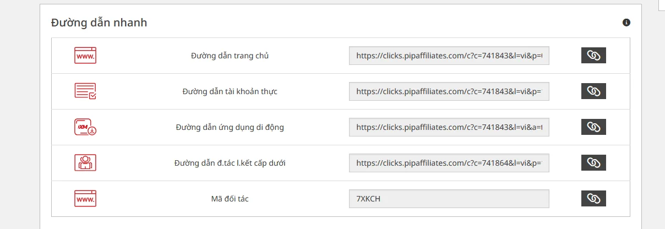
Task: Copy the Mã đối tác code
Action: click(x=593, y=199)
